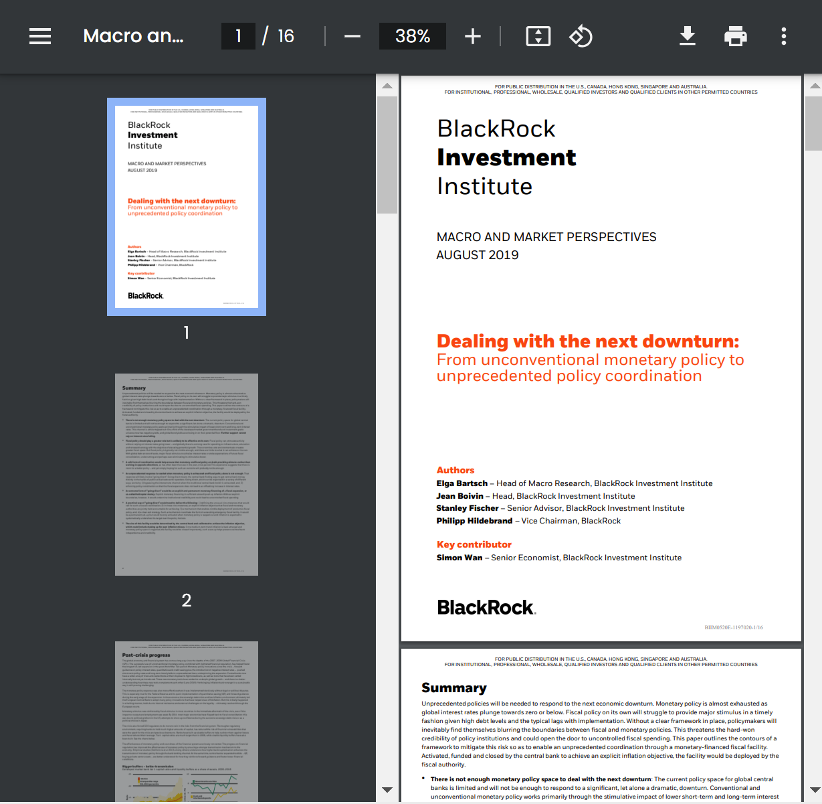Edit the current page number field
Viewport: 822px width, 804px height.
pyautogui.click(x=238, y=36)
